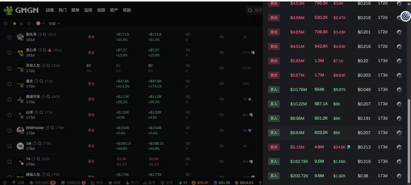Click the 买入 tag in the $10.78M row
411x185 pixels.
pyautogui.click(x=274, y=89)
